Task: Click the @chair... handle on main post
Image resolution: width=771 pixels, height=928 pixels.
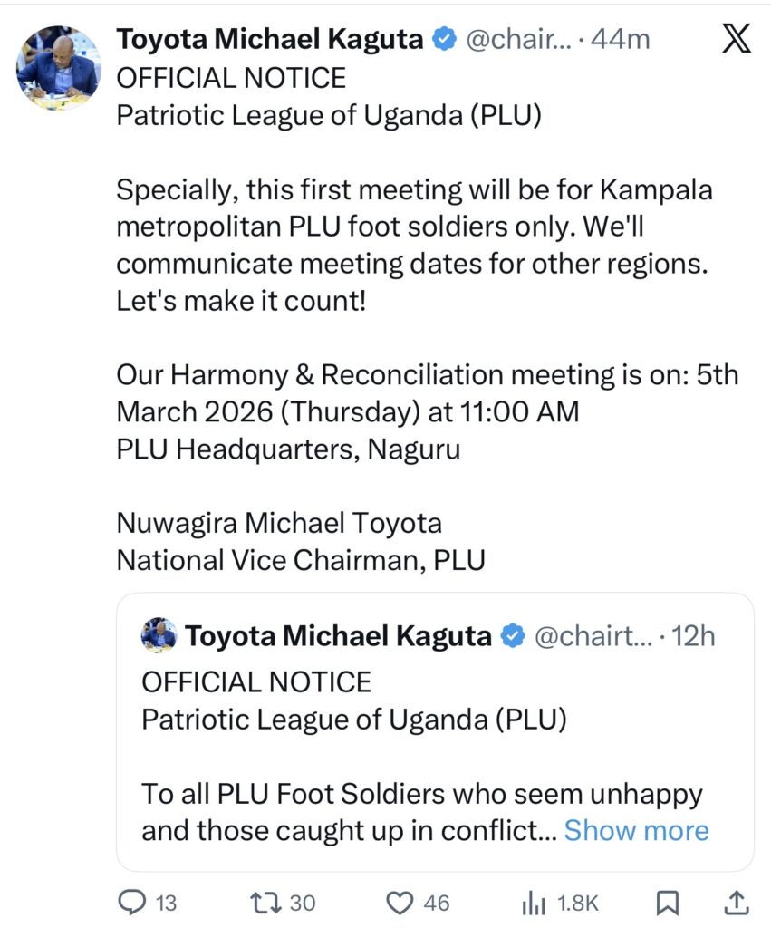Action: (518, 40)
